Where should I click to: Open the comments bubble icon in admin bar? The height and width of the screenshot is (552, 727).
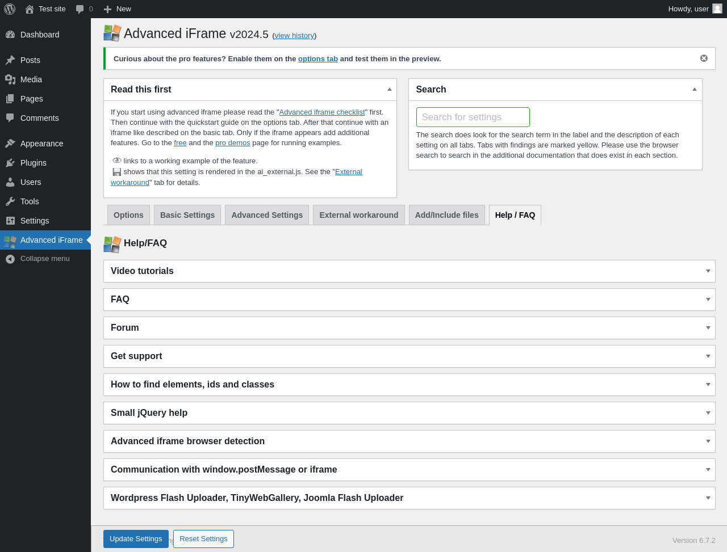tap(80, 9)
